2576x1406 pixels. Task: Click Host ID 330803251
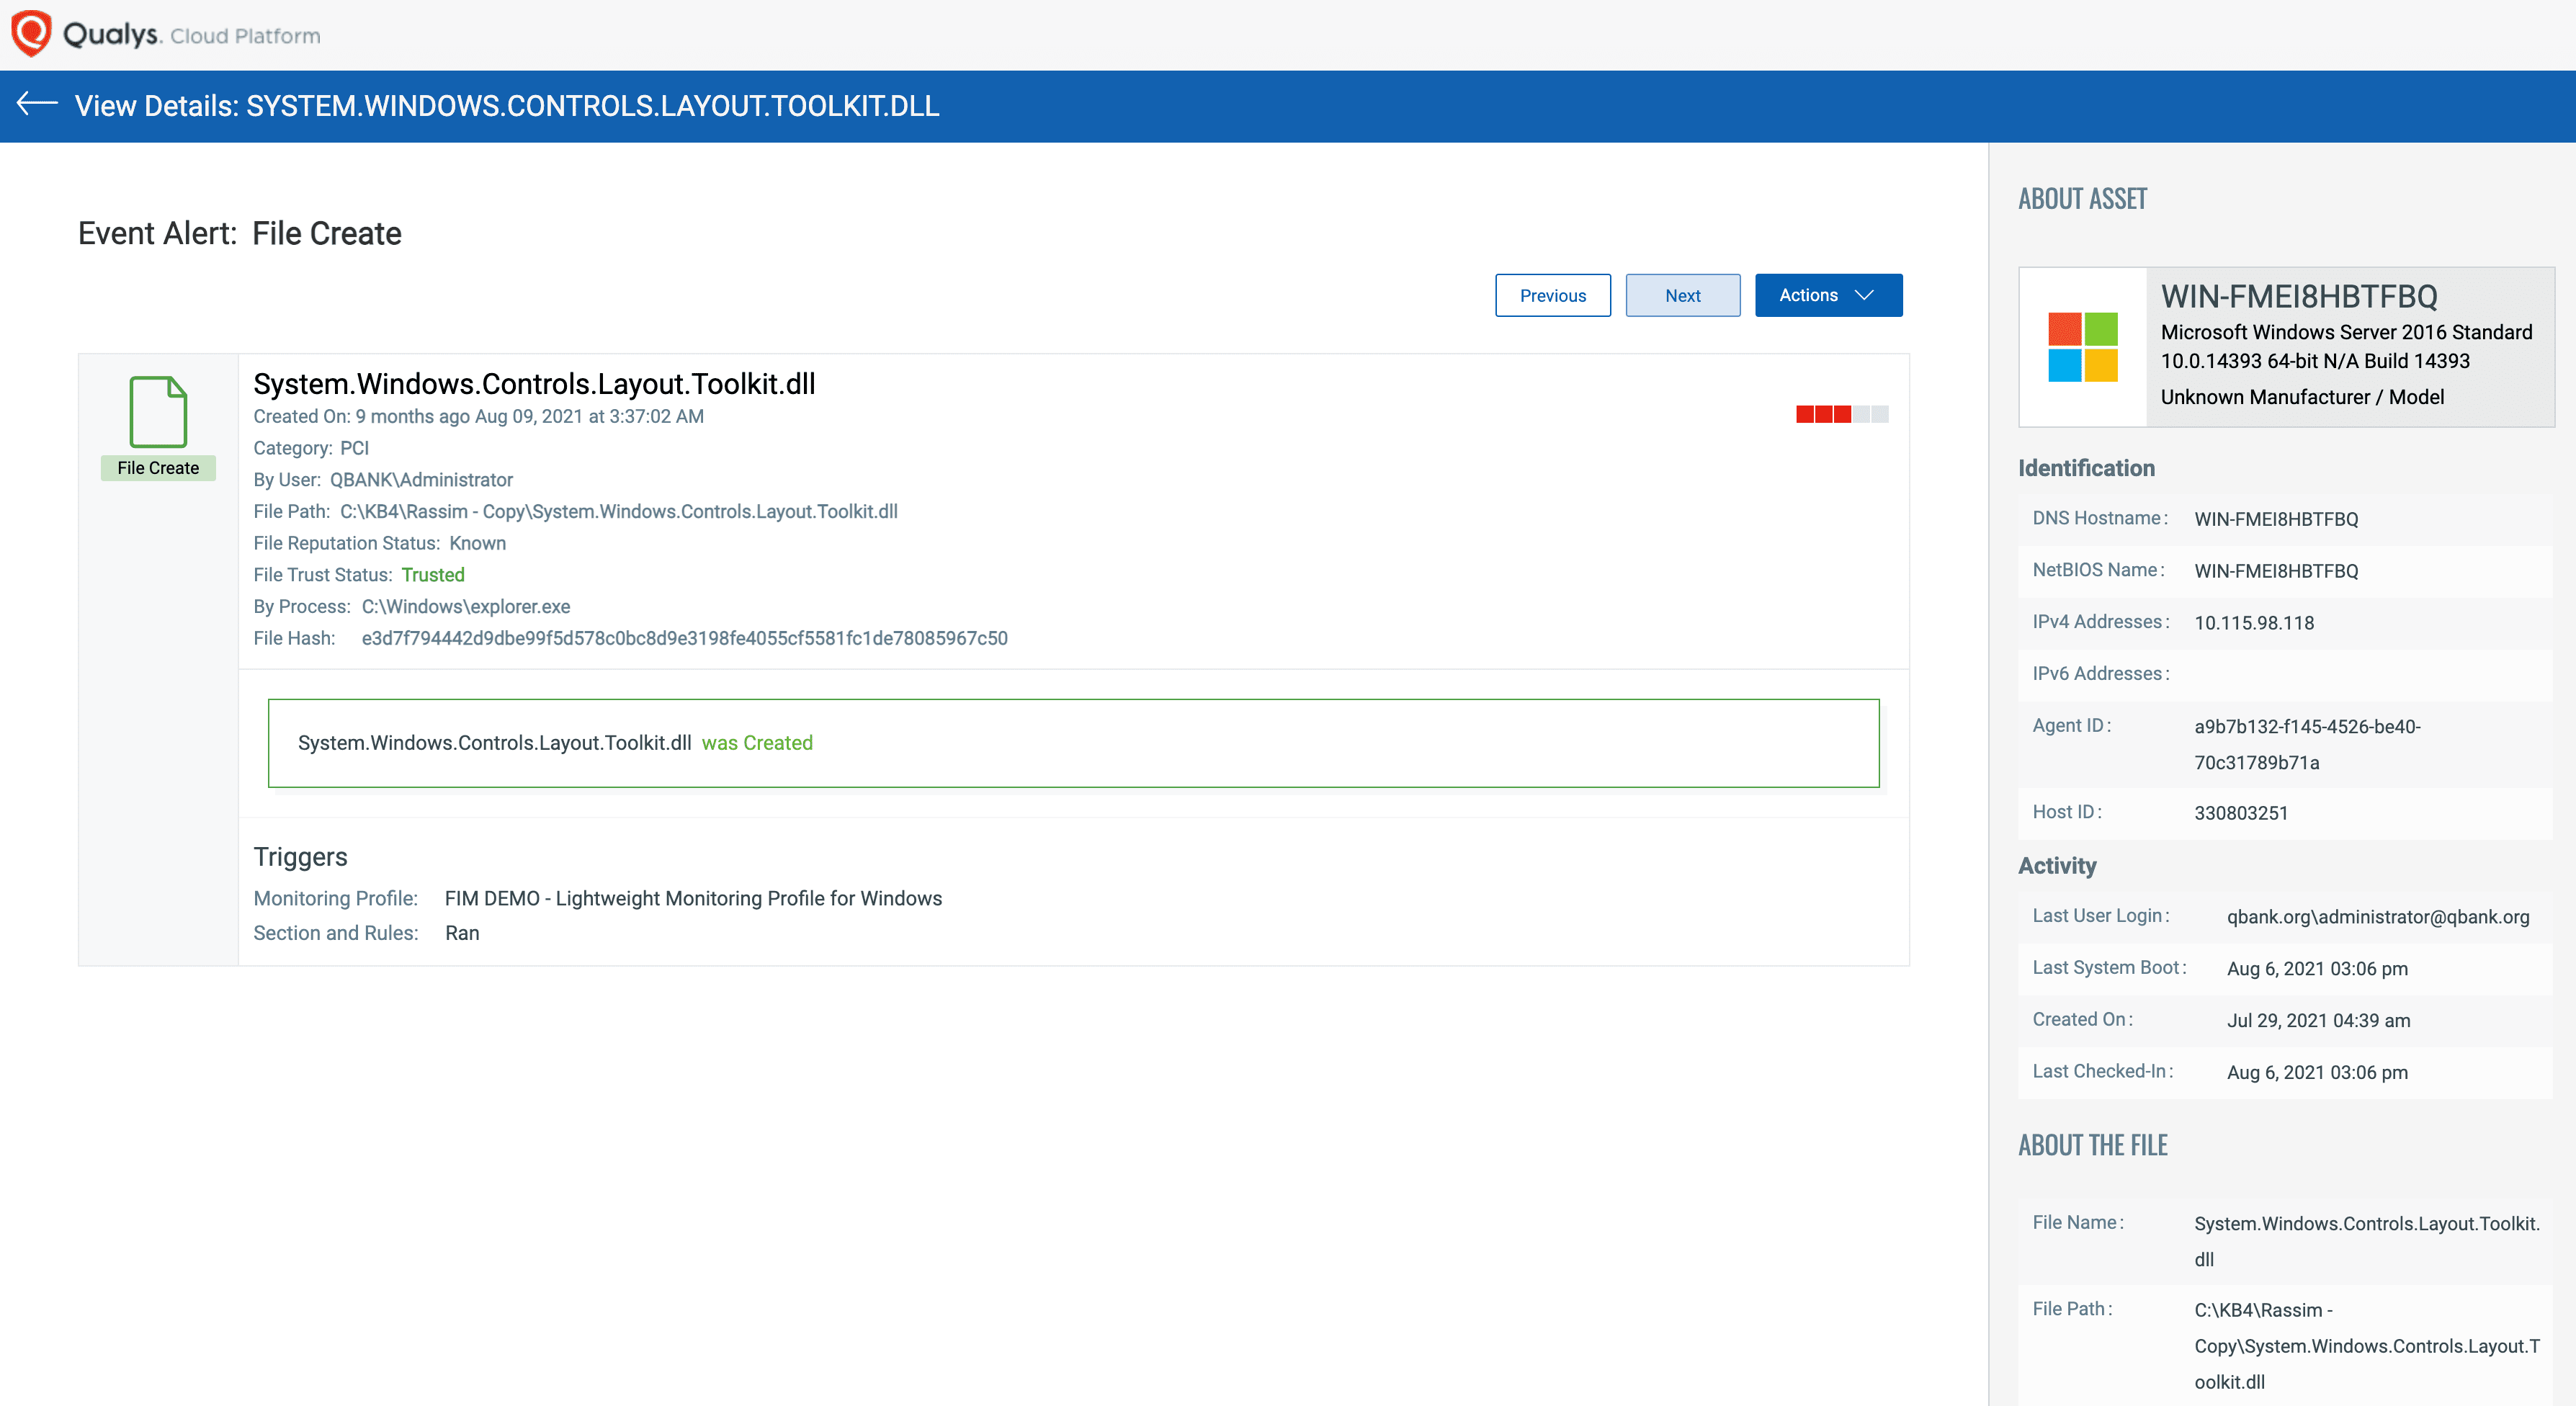2241,813
